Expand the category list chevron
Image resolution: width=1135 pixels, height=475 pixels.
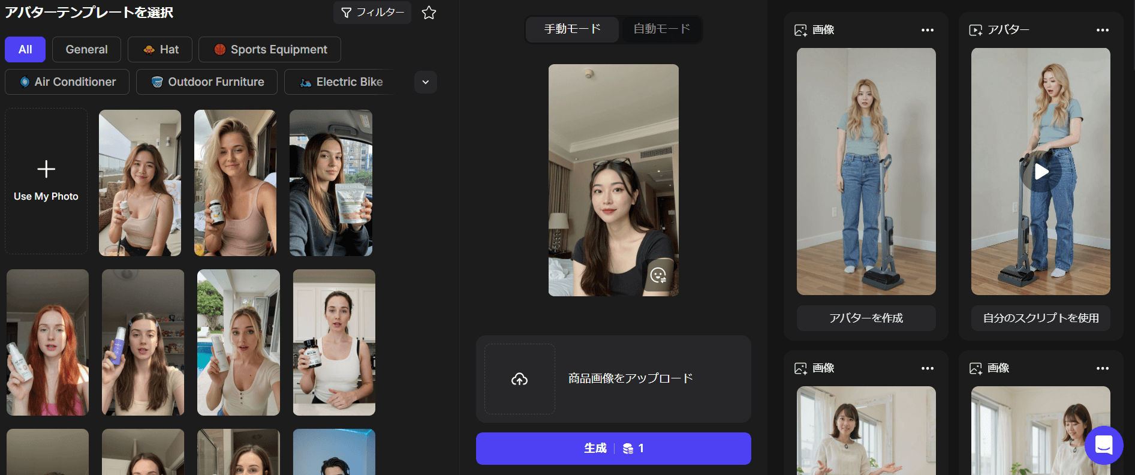click(426, 82)
